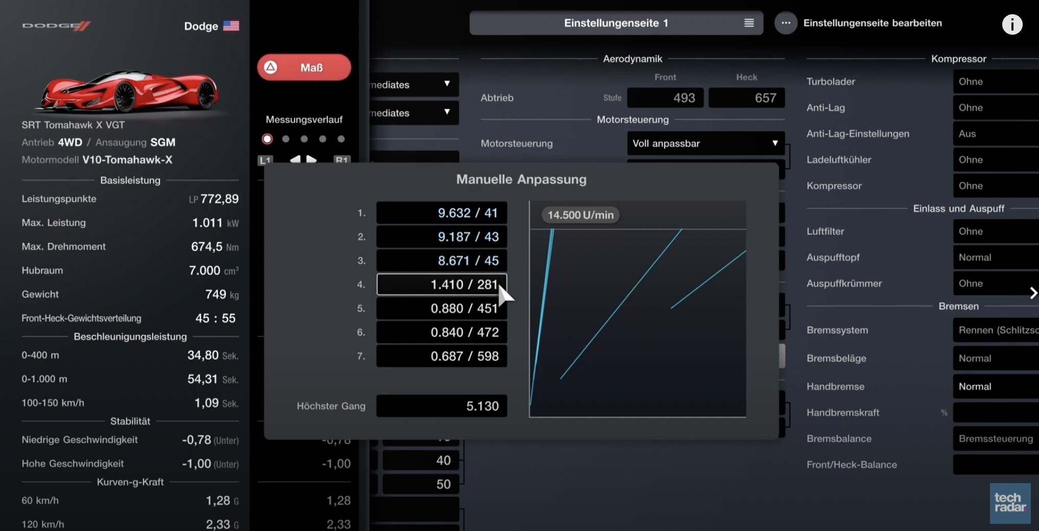Click the SRT Tomahawk X VGT car name
The width and height of the screenshot is (1039, 531).
73,125
